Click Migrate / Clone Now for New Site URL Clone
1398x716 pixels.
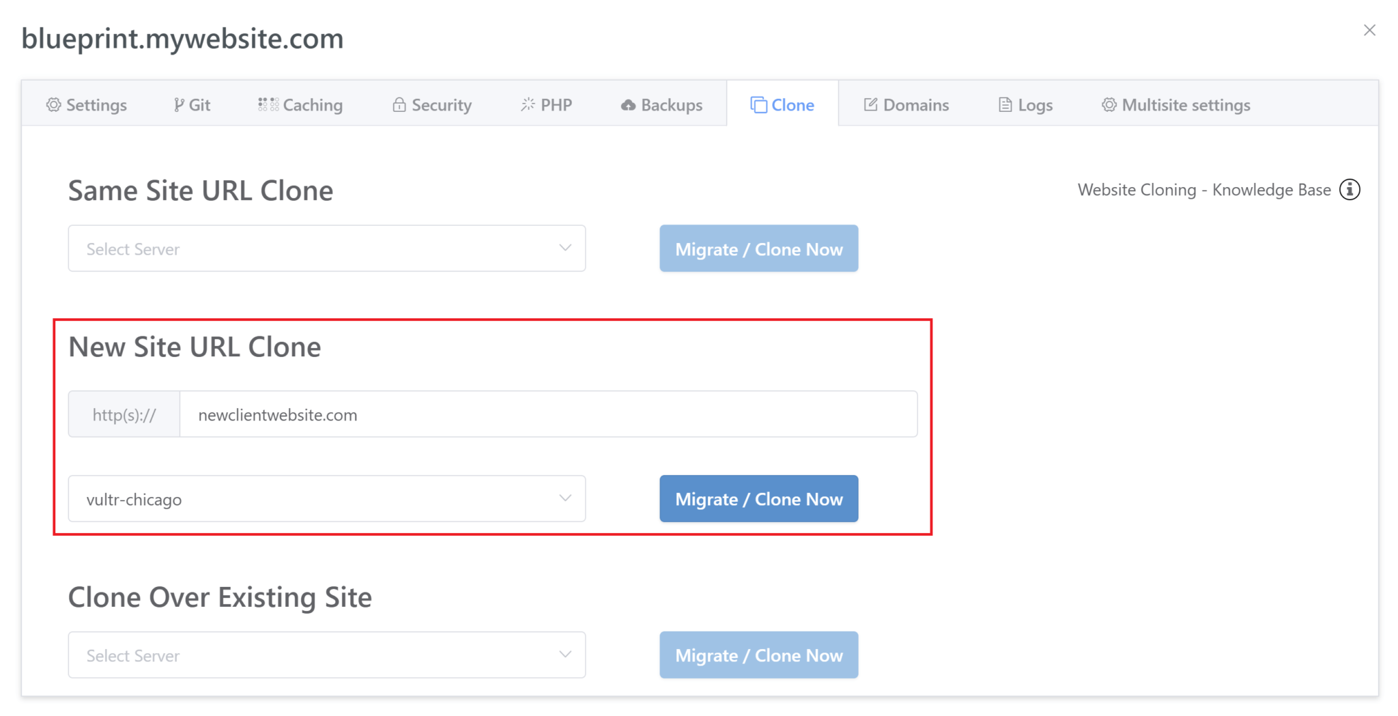click(758, 499)
